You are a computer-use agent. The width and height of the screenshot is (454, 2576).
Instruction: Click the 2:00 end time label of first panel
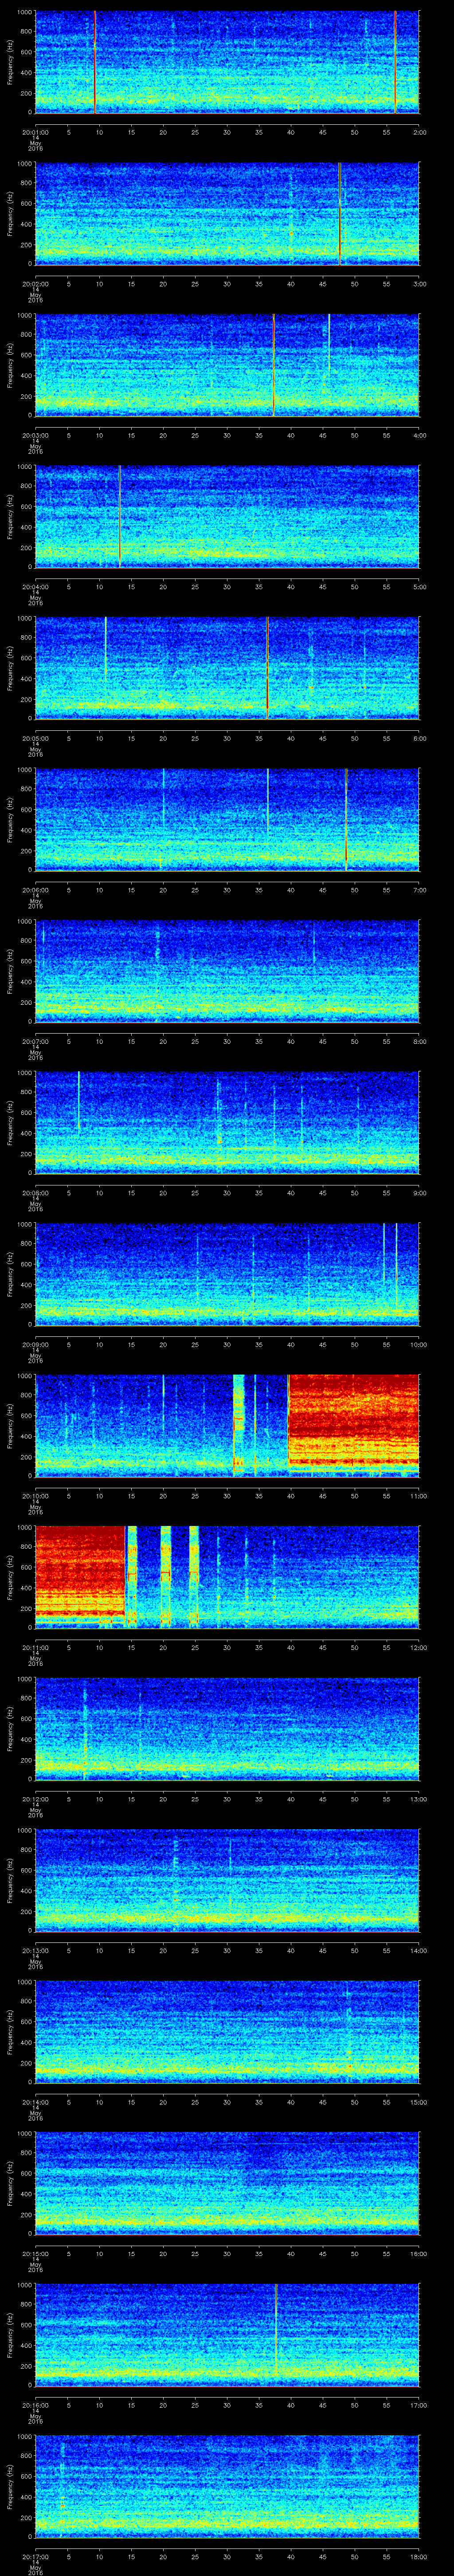click(x=419, y=131)
